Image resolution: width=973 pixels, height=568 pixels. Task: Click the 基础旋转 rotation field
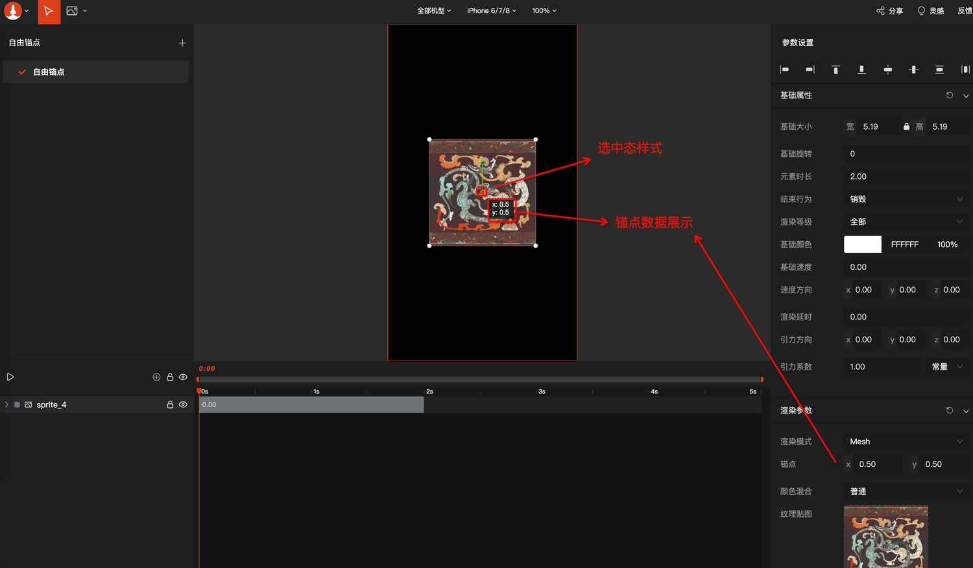tap(906, 154)
